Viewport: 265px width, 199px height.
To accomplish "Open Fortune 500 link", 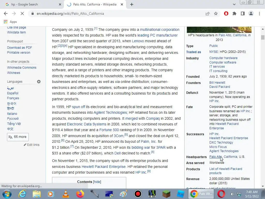I will (x=109, y=130).
